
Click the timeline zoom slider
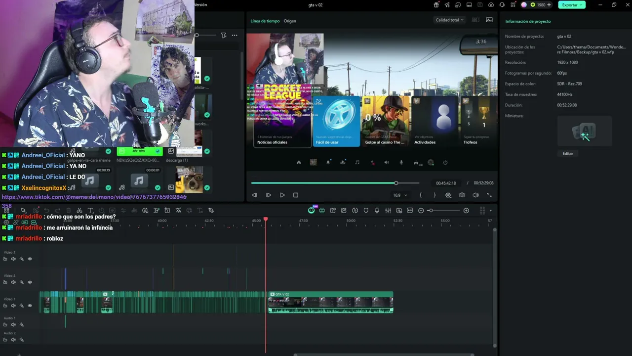point(444,211)
